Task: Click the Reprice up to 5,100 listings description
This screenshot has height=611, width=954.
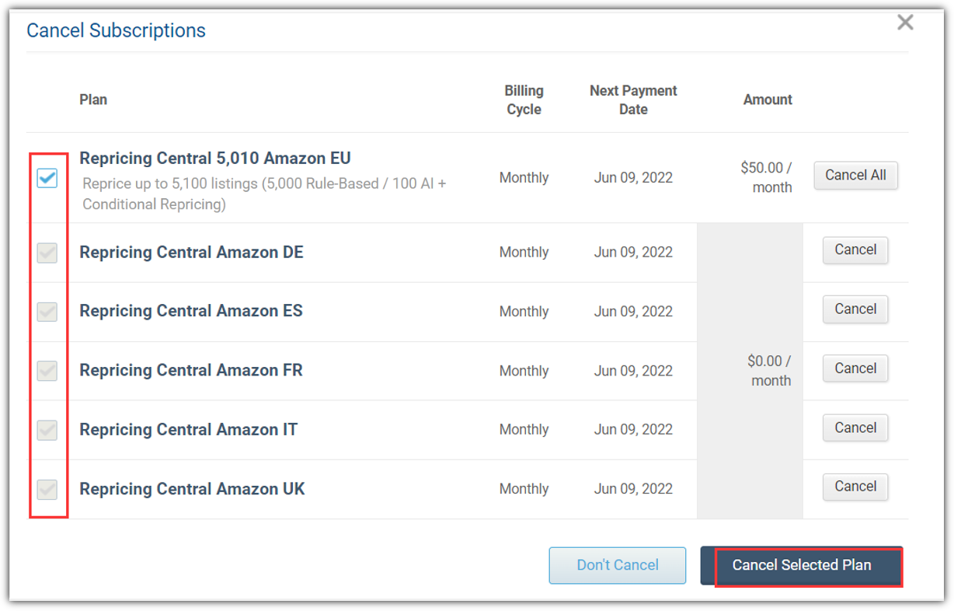Action: coord(264,194)
